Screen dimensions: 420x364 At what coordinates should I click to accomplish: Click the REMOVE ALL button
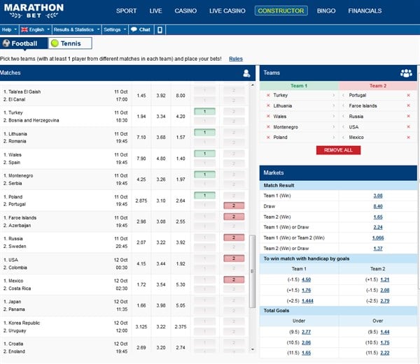click(338, 150)
